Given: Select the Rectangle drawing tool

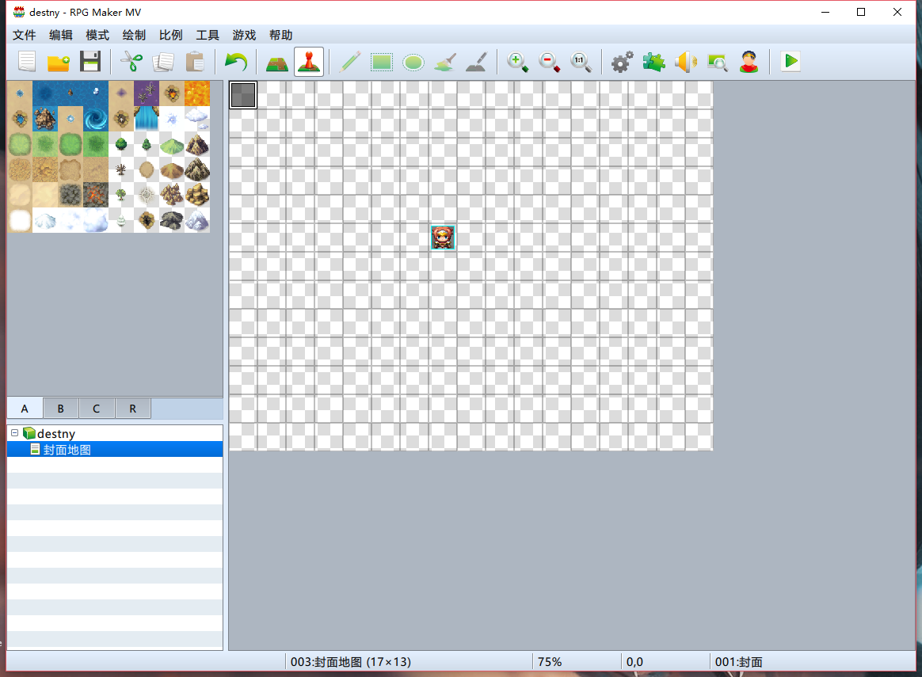Looking at the screenshot, I should (x=382, y=62).
